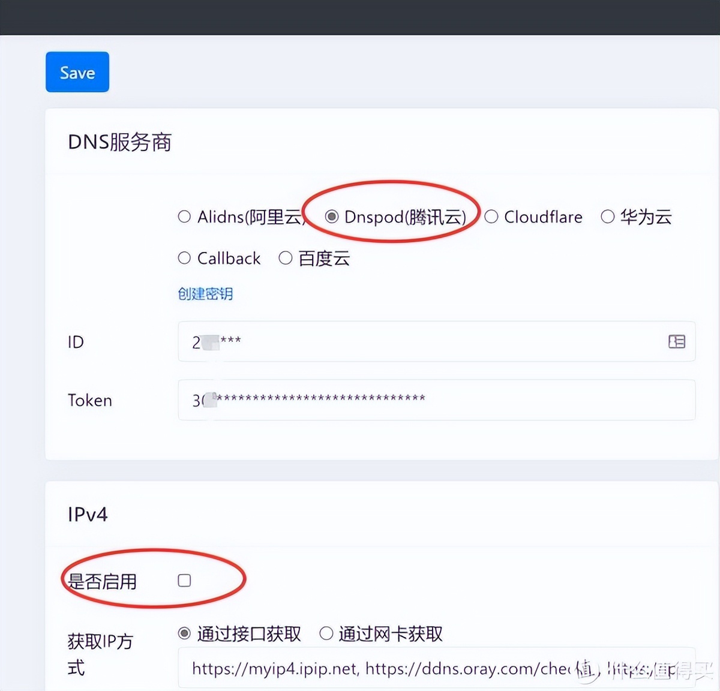720x691 pixels.
Task: Choose 百度云 as DNS provider
Action: (x=286, y=258)
